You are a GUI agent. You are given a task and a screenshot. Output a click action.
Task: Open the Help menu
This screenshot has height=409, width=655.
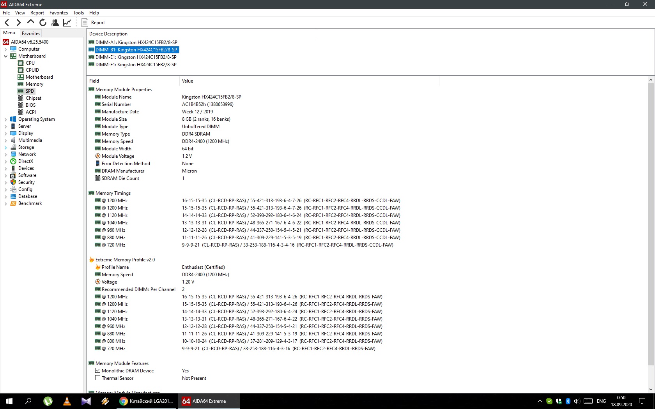pyautogui.click(x=94, y=13)
